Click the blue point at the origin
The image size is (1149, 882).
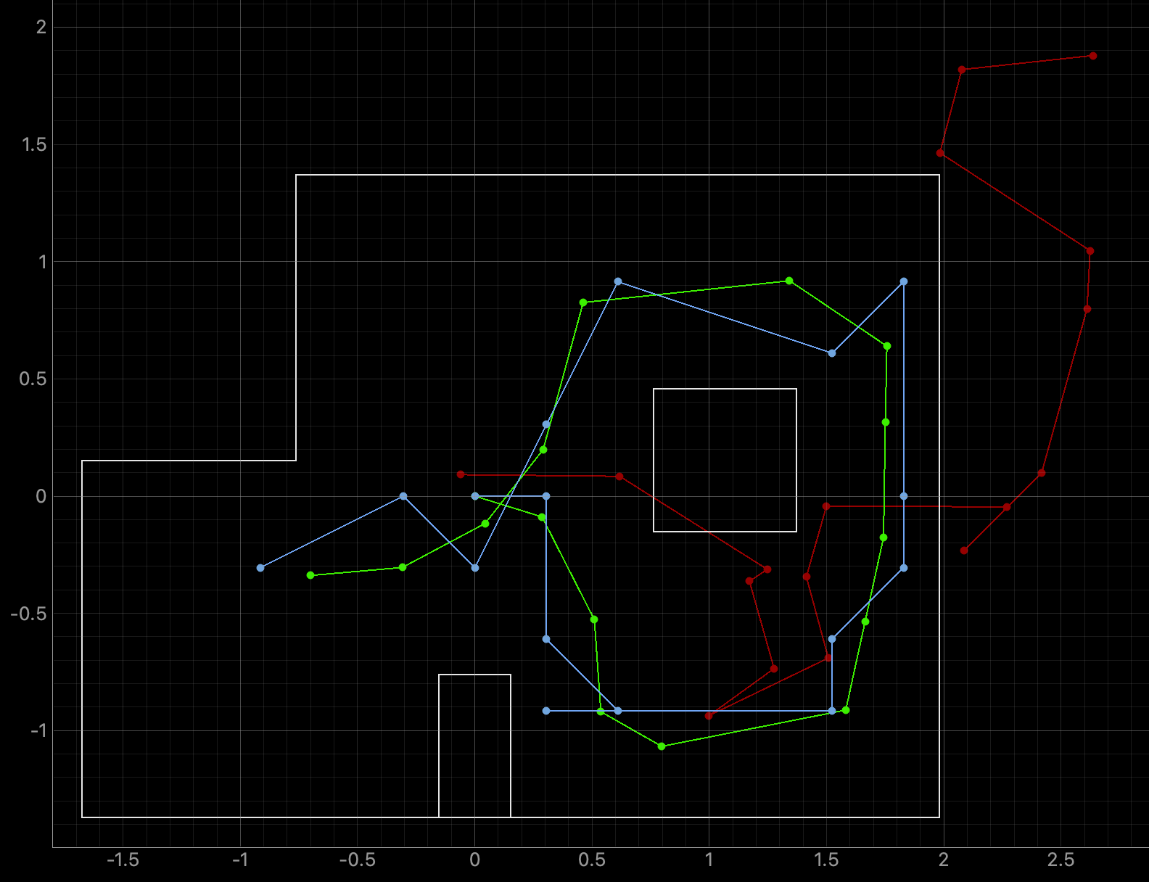point(475,496)
